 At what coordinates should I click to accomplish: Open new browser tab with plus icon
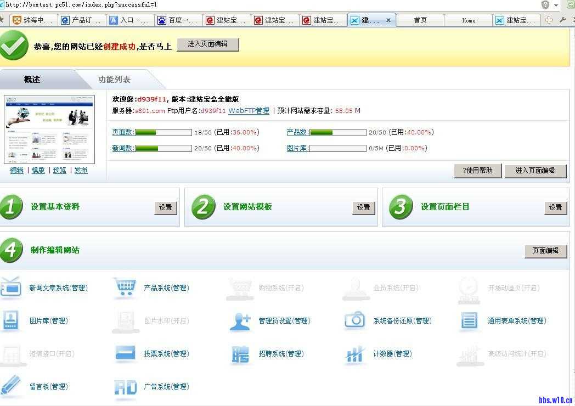(549, 20)
